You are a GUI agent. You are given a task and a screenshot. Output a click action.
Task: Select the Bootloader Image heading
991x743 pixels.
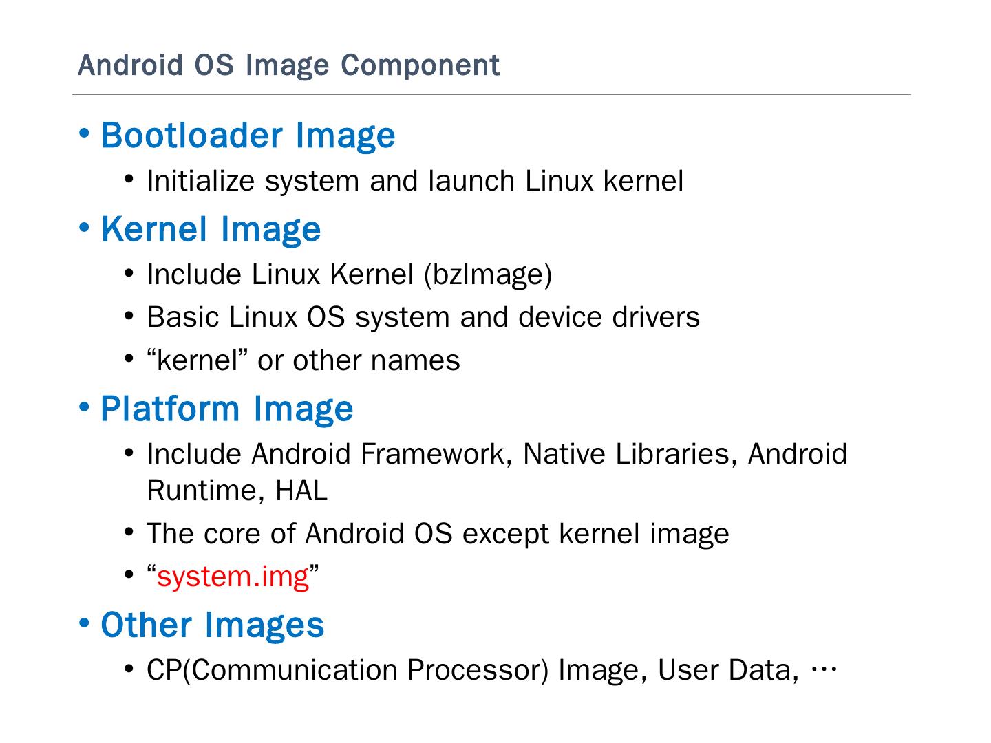tap(248, 136)
